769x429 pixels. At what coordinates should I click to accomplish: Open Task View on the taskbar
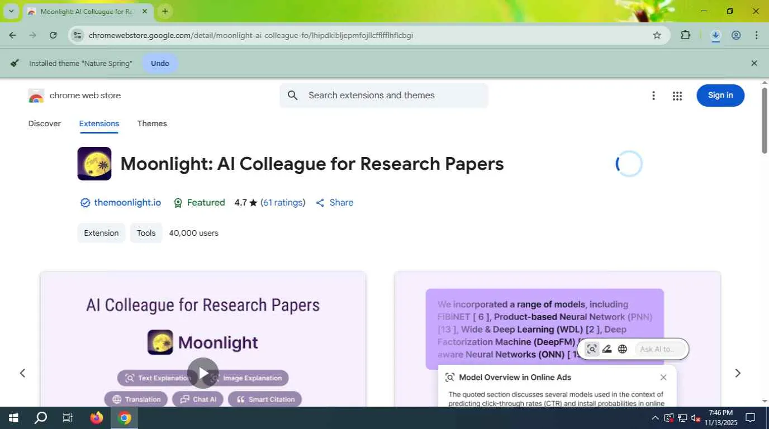[68, 418]
